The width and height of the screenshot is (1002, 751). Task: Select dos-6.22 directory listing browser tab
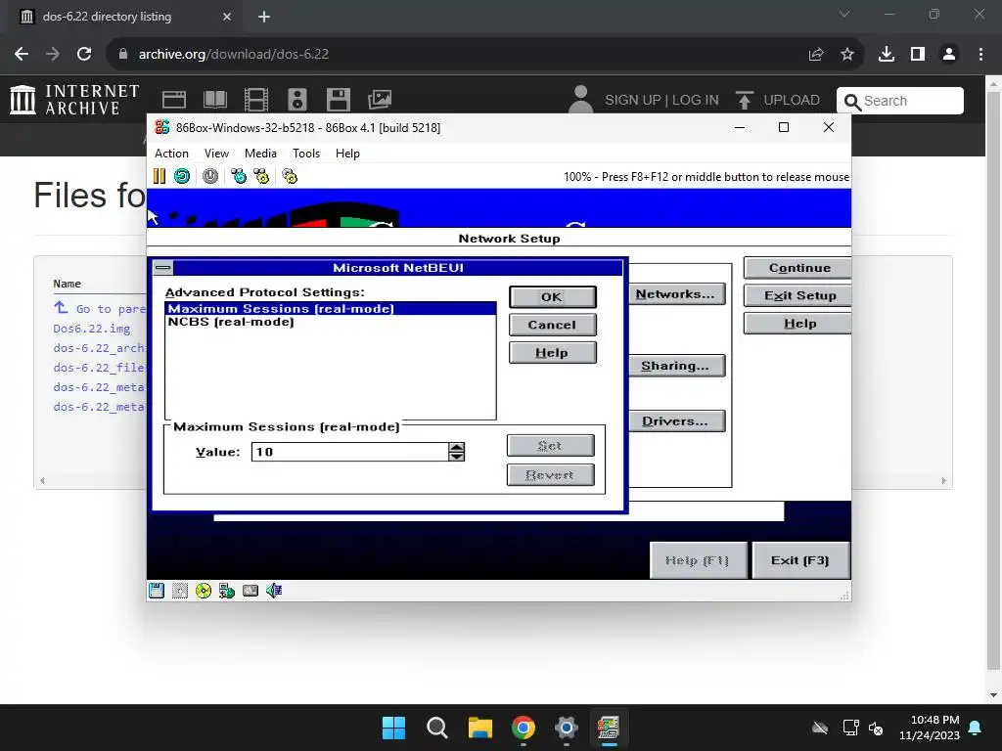(124, 17)
